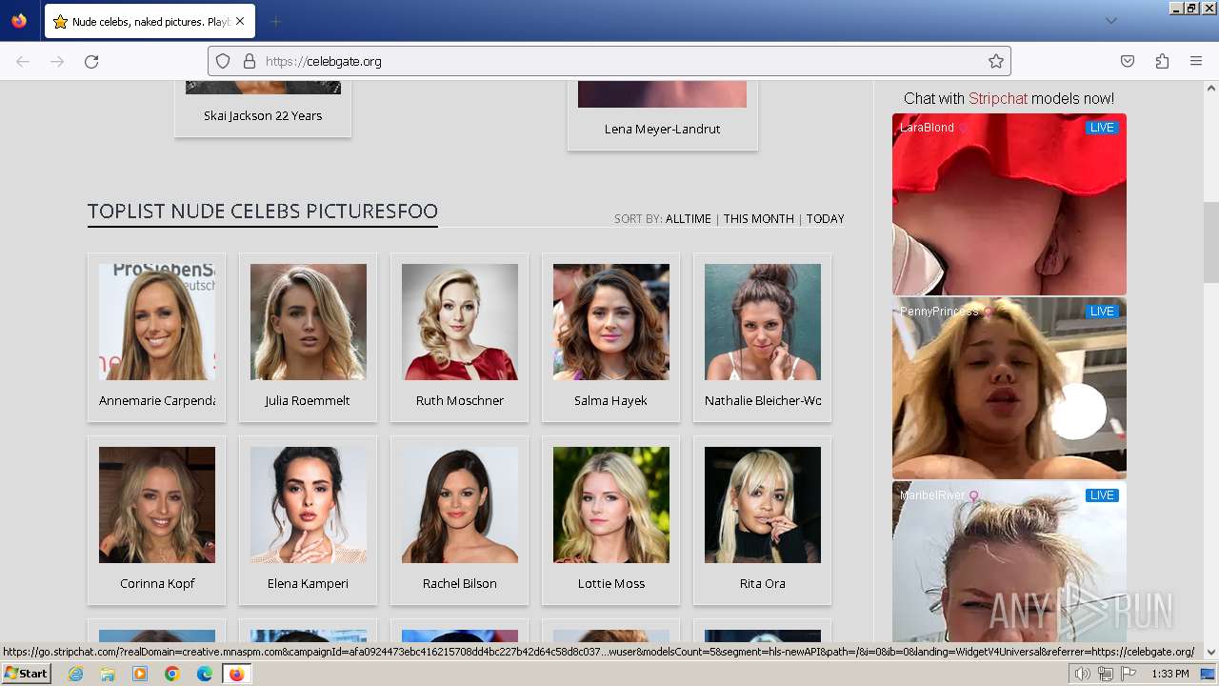Screen dimensions: 1219x686
Task: Open the Firefox application menu
Action: pos(1196,61)
